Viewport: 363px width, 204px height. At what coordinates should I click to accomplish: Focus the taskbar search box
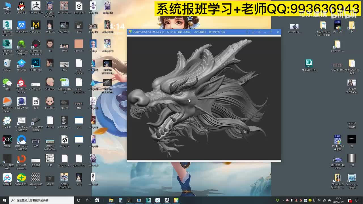click(41, 200)
